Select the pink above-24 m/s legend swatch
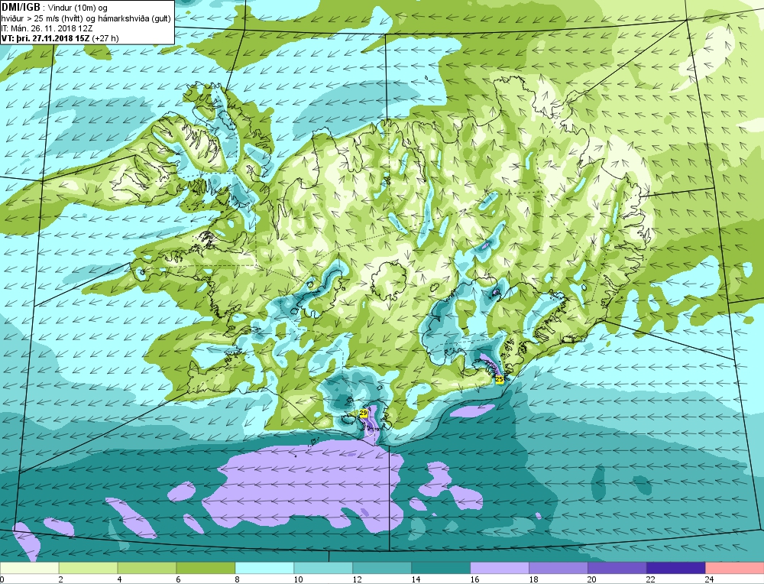This screenshot has width=764, height=584. (735, 568)
